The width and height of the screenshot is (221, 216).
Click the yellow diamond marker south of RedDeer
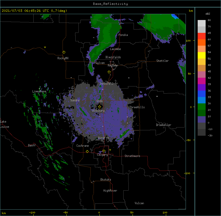point(109,72)
